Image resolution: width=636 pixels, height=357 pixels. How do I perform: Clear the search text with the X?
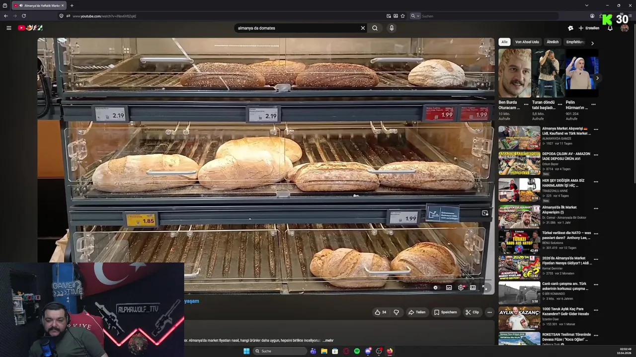[363, 28]
